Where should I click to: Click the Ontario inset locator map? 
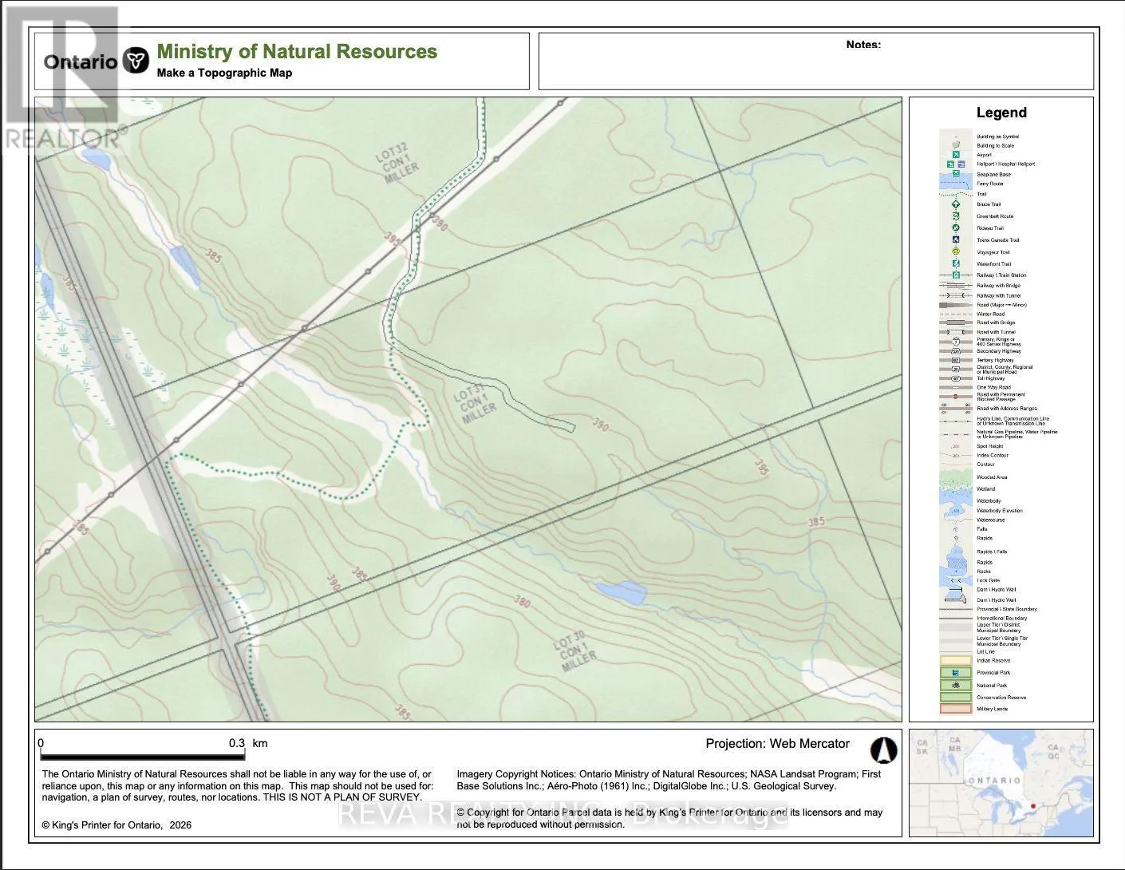point(1001,782)
